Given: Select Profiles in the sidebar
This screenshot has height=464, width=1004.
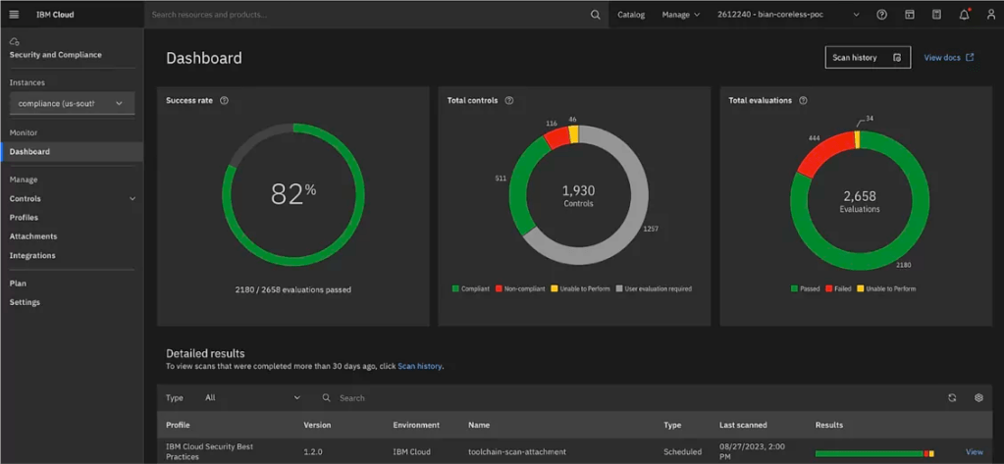Looking at the screenshot, I should click(x=25, y=218).
